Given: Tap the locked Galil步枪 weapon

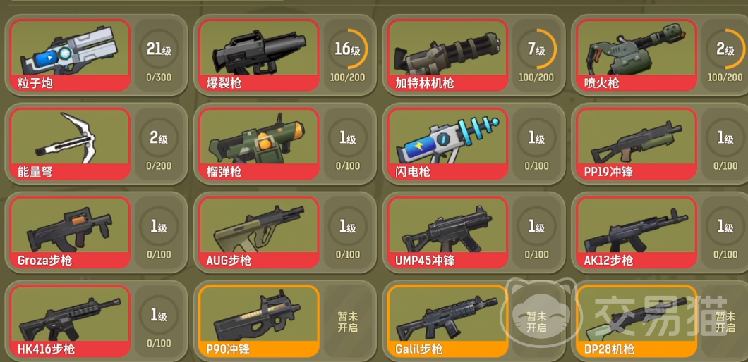Looking at the screenshot, I should click(x=448, y=321).
